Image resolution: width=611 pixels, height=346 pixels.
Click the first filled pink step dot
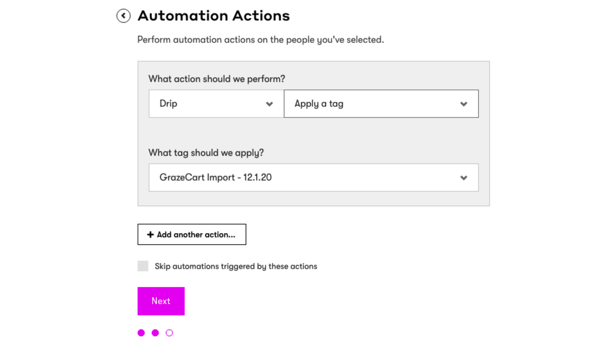click(141, 333)
